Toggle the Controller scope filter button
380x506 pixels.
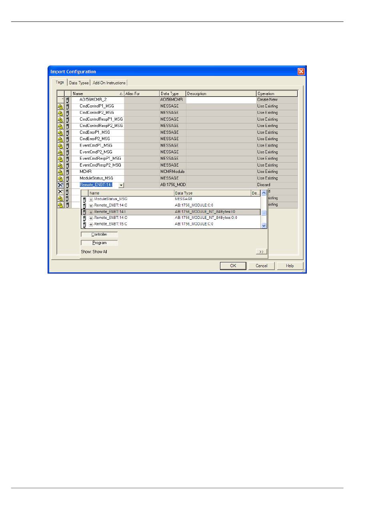click(99, 234)
